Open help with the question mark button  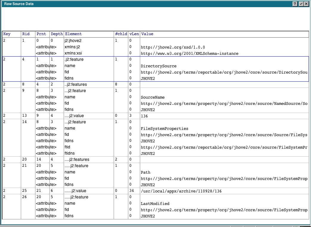click(x=295, y=4)
